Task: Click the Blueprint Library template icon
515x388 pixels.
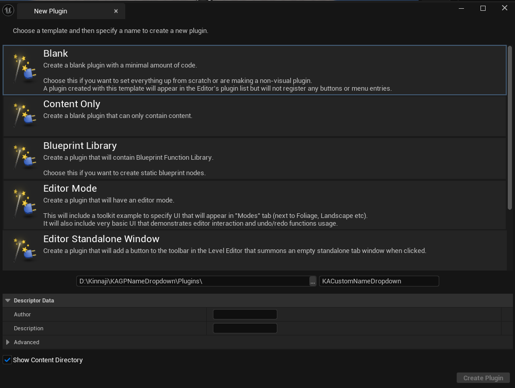Action: pos(24,157)
